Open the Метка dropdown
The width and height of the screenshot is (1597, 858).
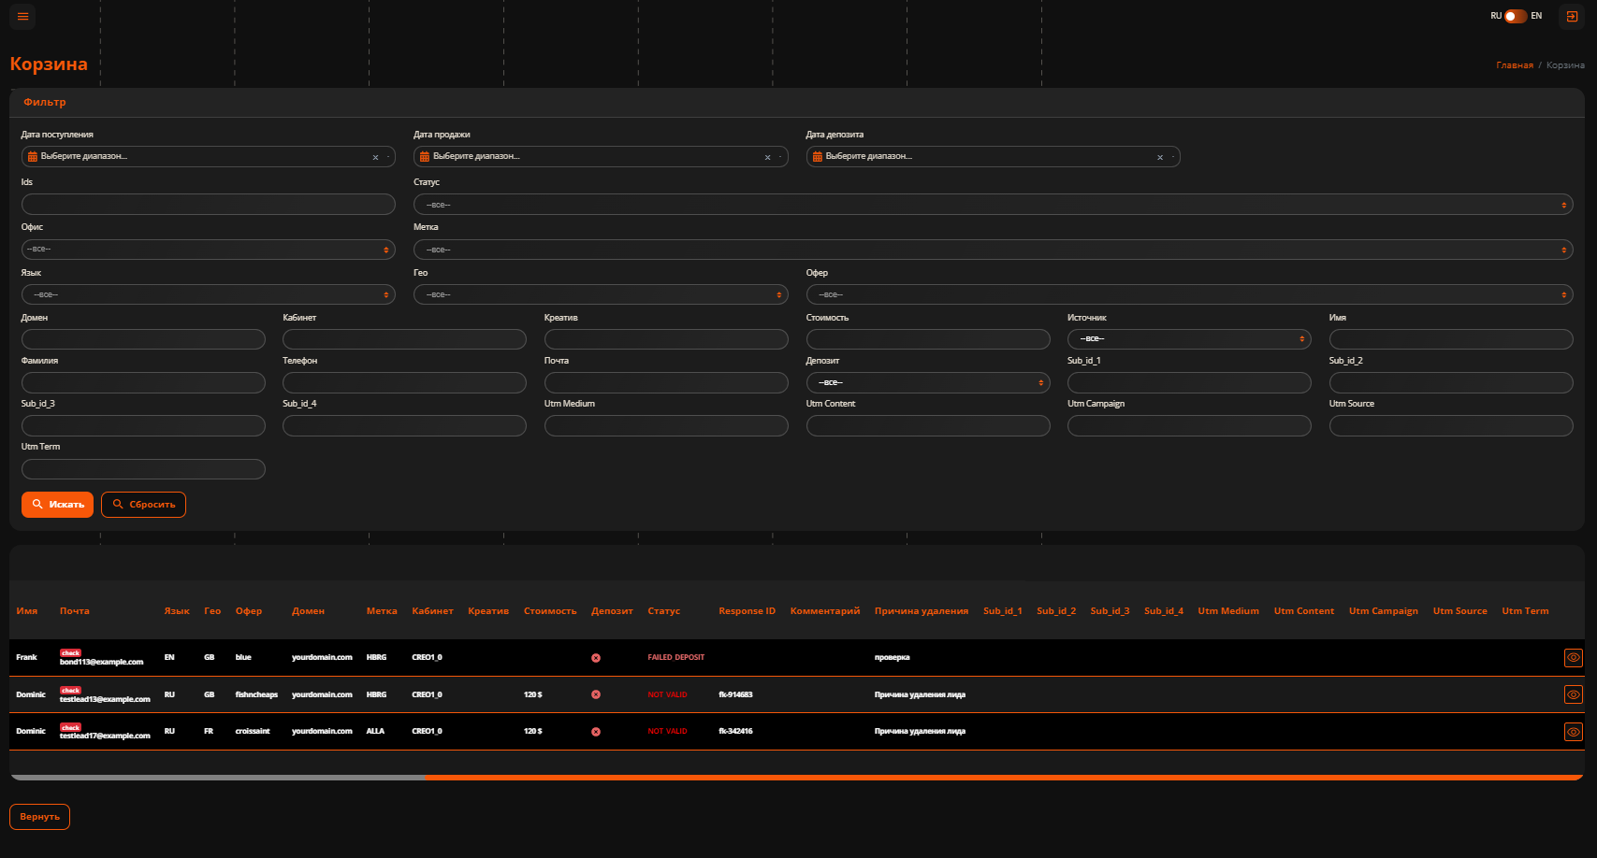[993, 250]
